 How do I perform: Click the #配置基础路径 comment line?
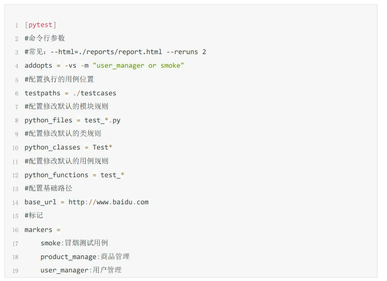tap(48, 188)
